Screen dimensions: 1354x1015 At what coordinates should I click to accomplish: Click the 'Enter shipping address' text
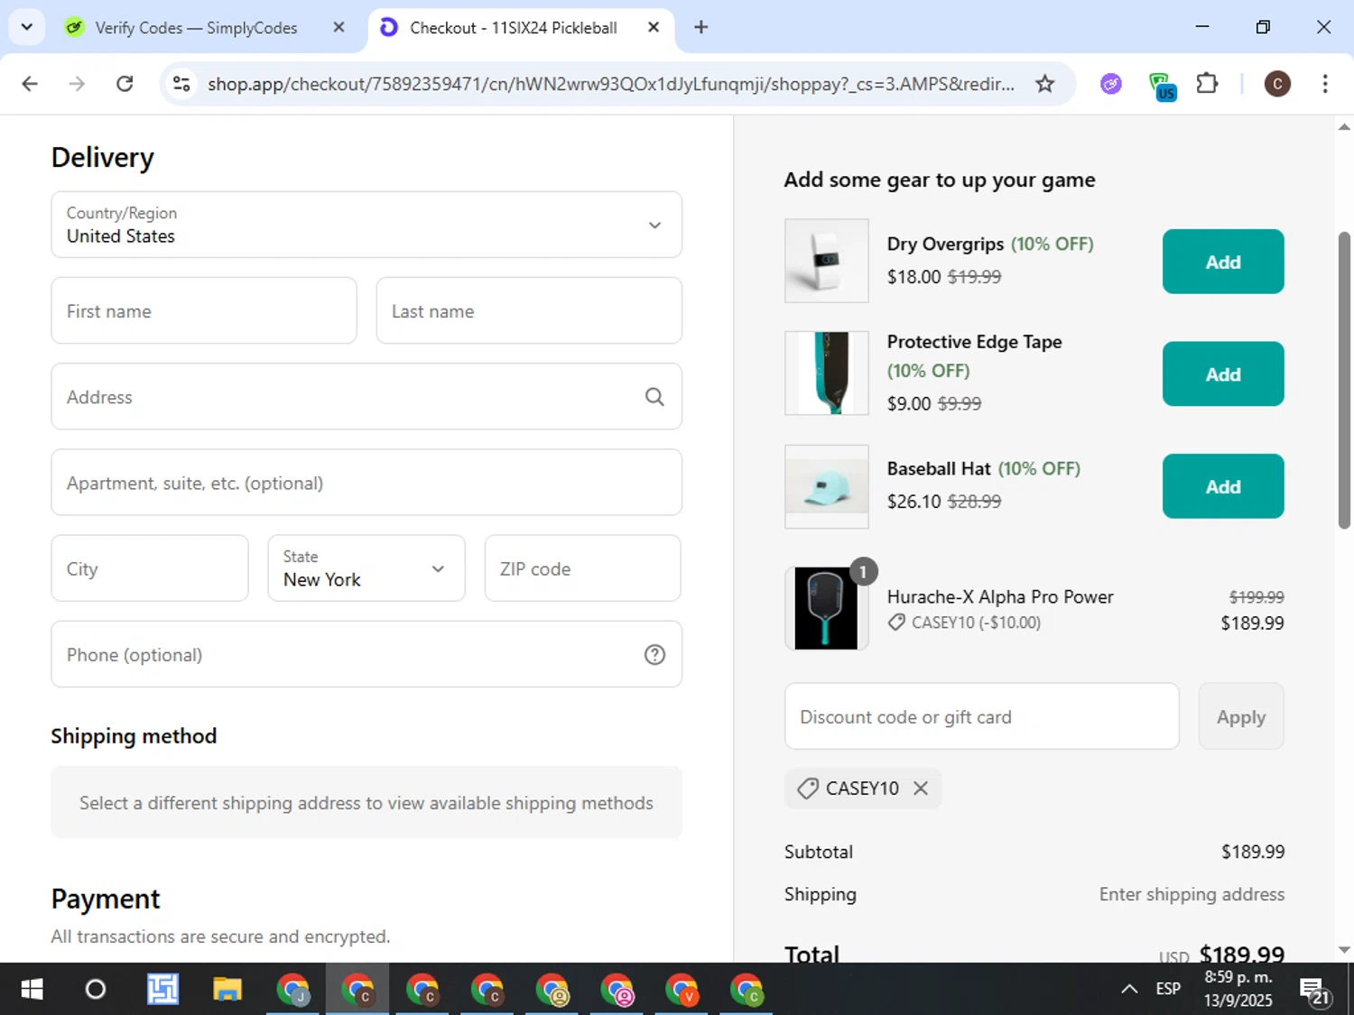click(x=1192, y=894)
